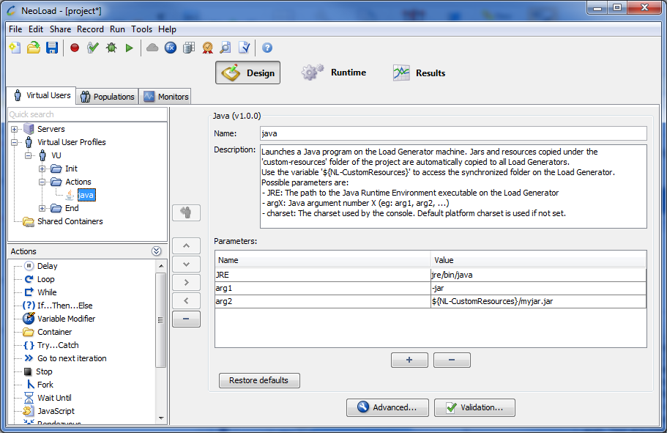Open the Help menu
Viewport: 667px width, 433px height.
pyautogui.click(x=167, y=29)
